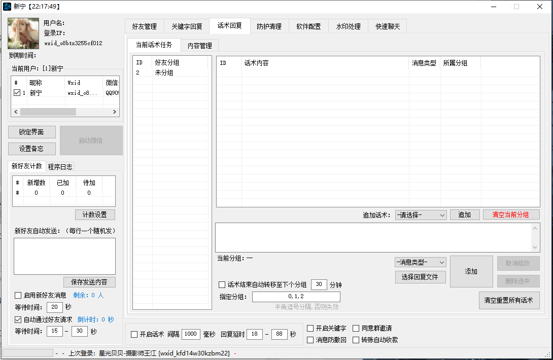Enable the 开启话术 checkbox
This screenshot has height=360, width=553.
pos(134,334)
